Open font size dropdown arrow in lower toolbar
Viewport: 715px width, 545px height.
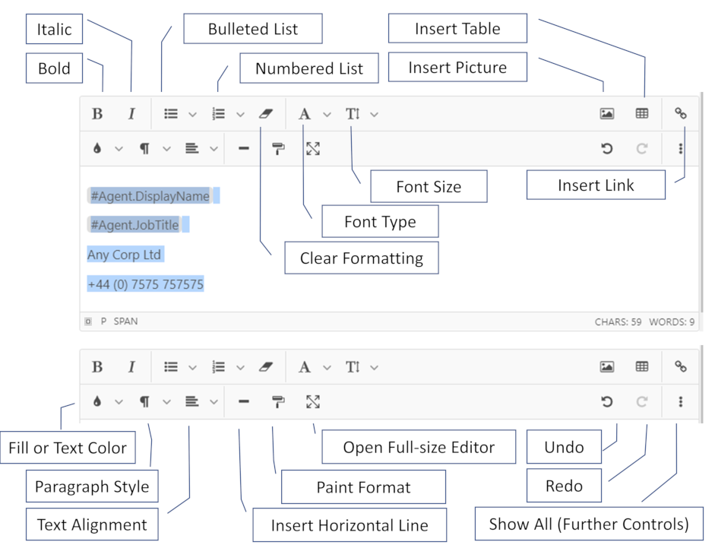tap(375, 368)
